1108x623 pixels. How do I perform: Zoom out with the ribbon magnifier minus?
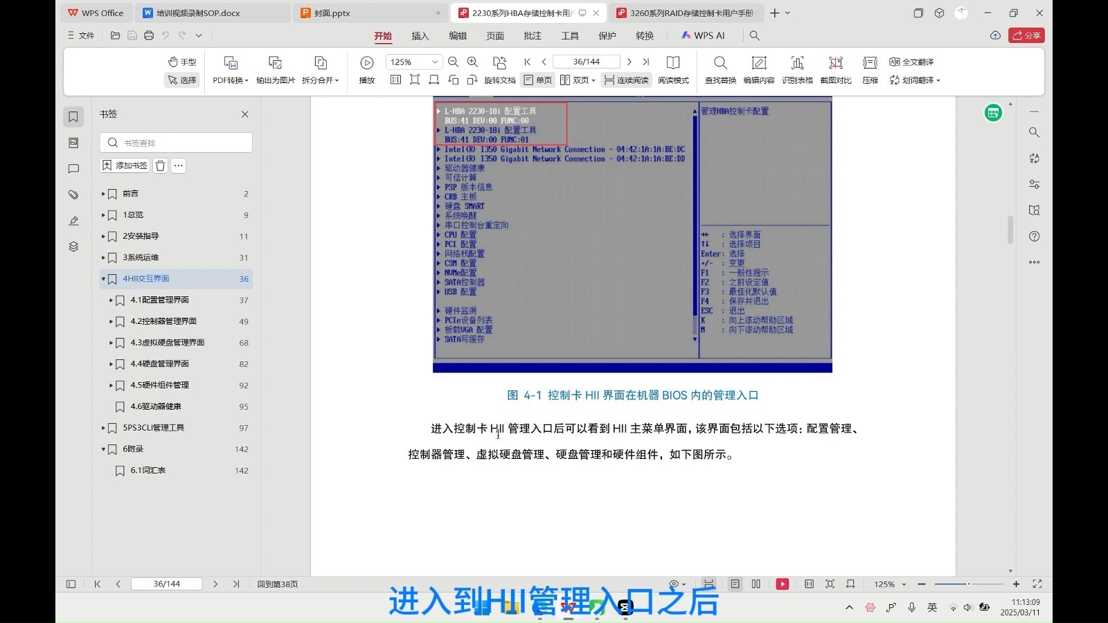click(454, 62)
